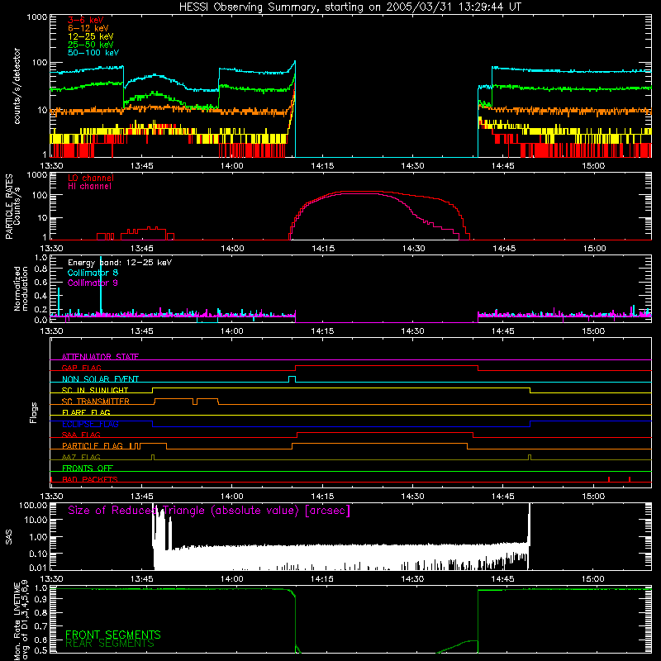Click the ECLIPSE FLAG label

(90, 424)
